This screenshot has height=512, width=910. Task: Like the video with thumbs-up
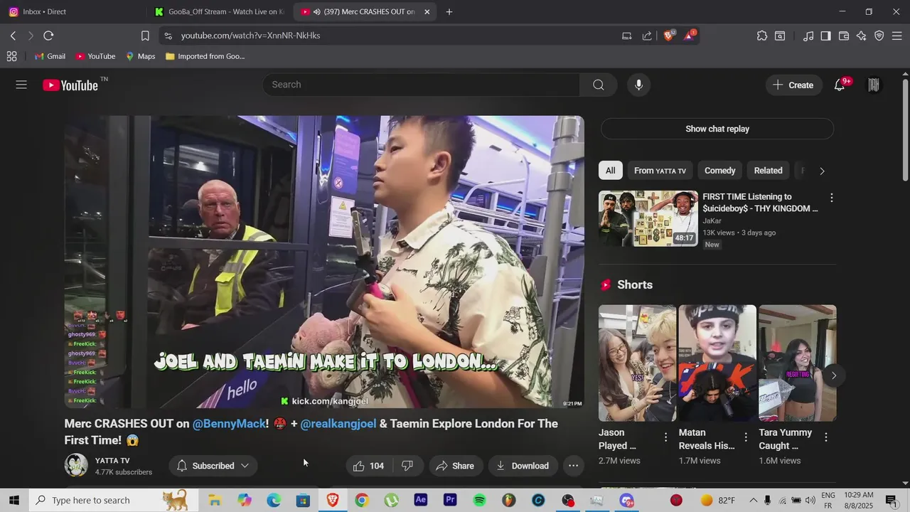(369, 466)
